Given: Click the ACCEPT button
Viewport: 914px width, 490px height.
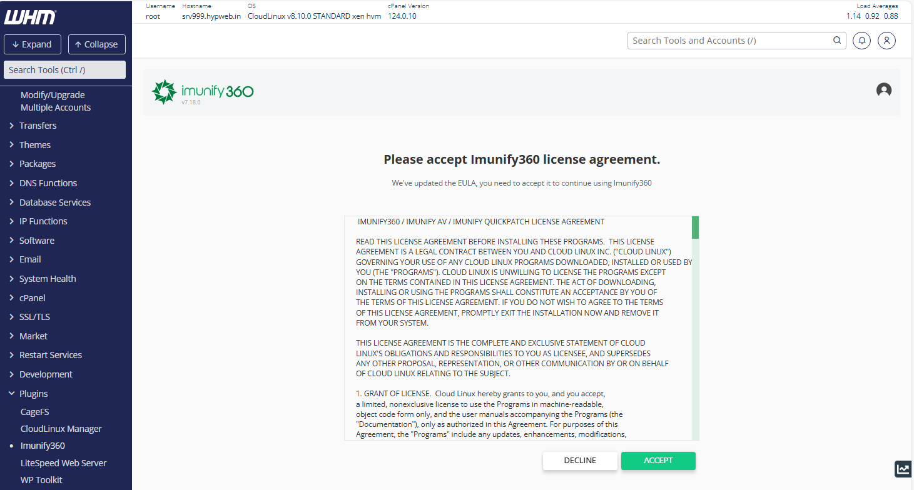Looking at the screenshot, I should coord(658,461).
